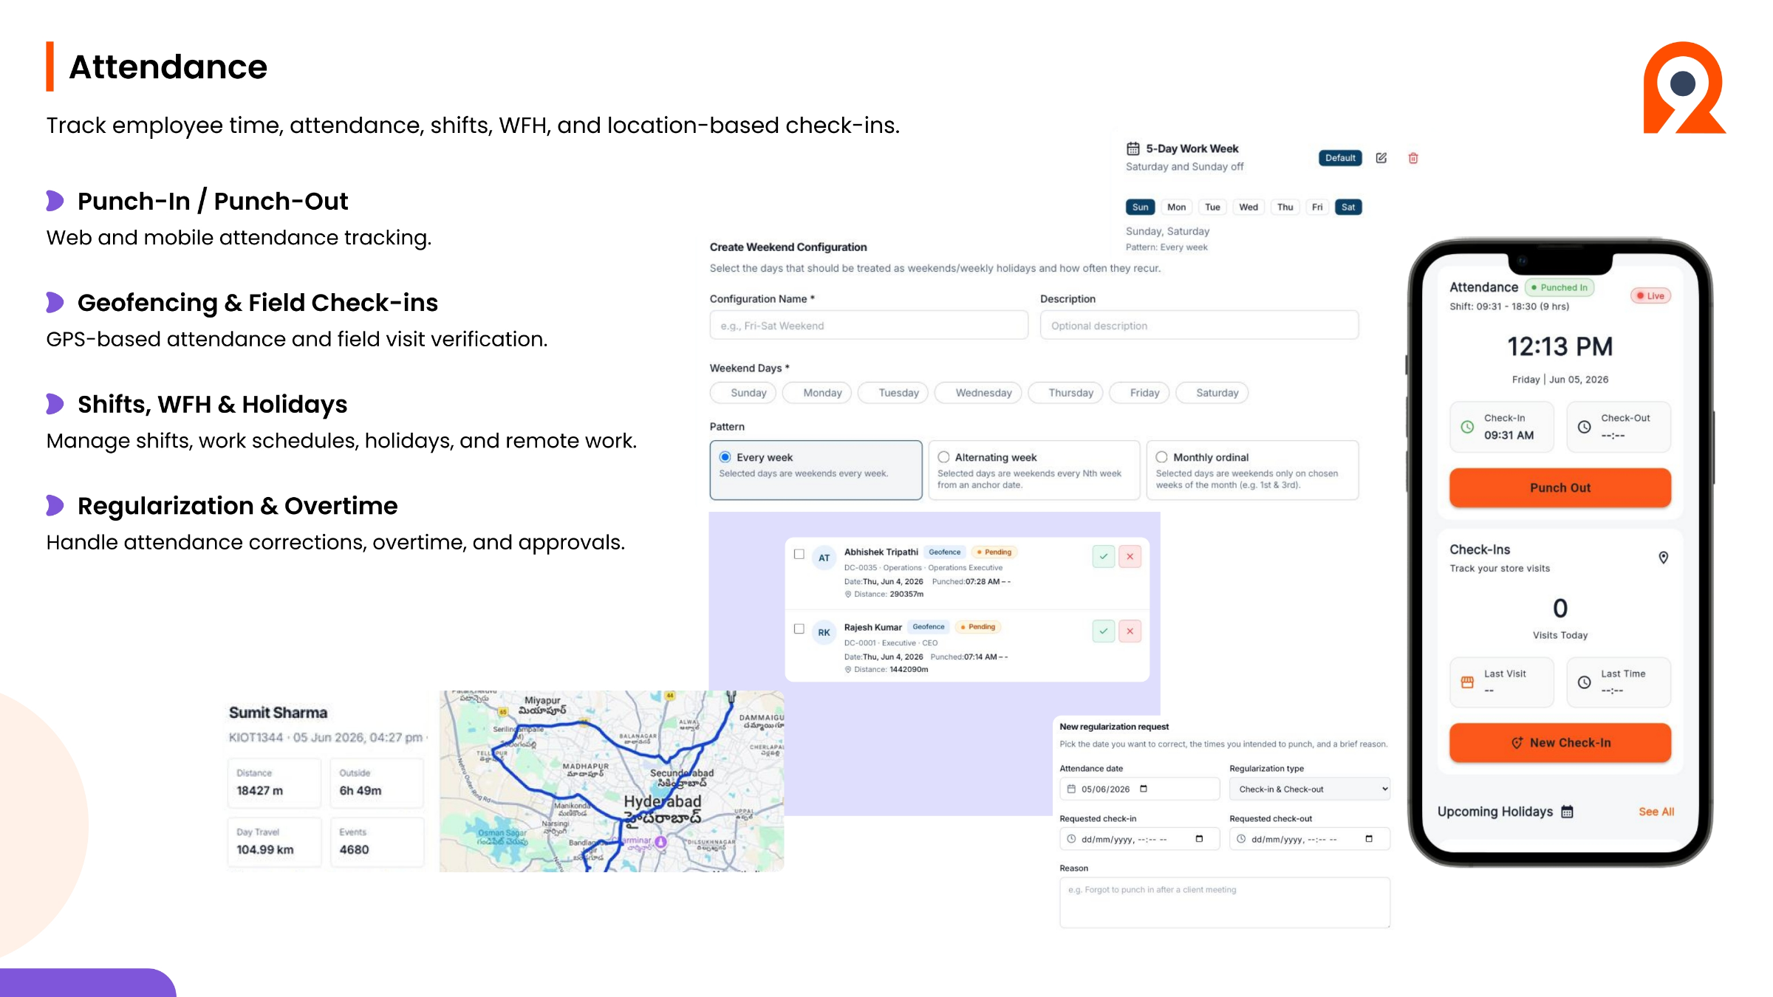Image resolution: width=1773 pixels, height=997 pixels.
Task: Click the Default badge button
Action: tap(1340, 158)
